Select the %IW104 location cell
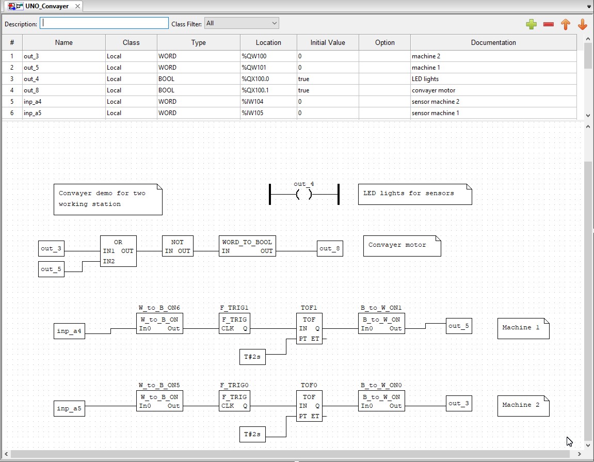The width and height of the screenshot is (594, 462). pos(268,102)
